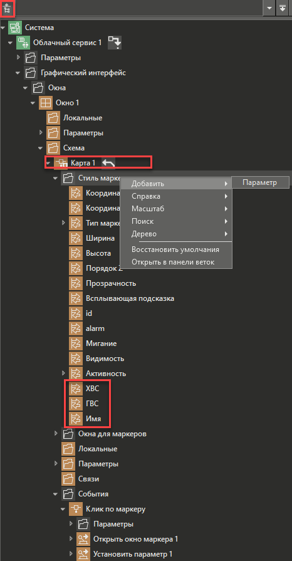Click the Клик по маркеру event icon
This screenshot has width=292, height=561.
pos(75,509)
